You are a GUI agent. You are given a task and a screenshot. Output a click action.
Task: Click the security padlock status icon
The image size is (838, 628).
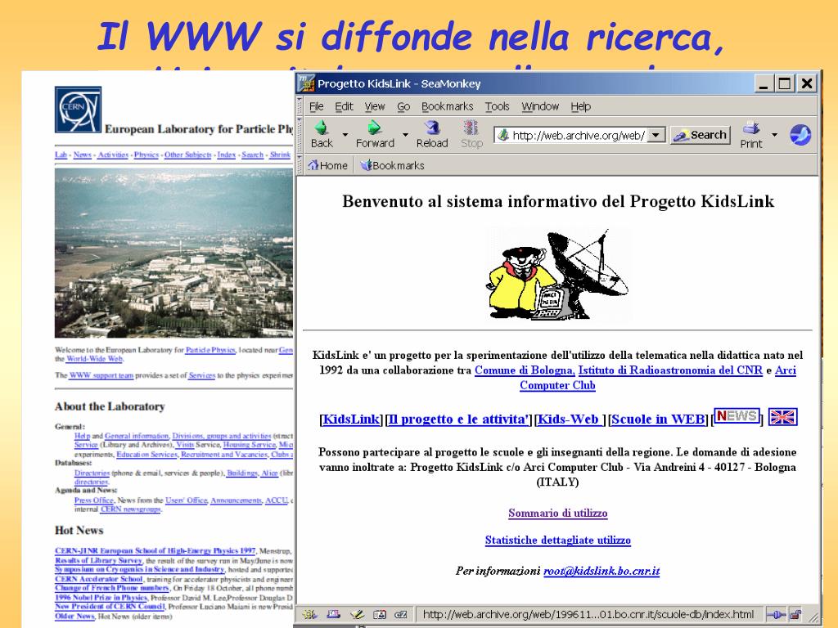pyautogui.click(x=795, y=615)
